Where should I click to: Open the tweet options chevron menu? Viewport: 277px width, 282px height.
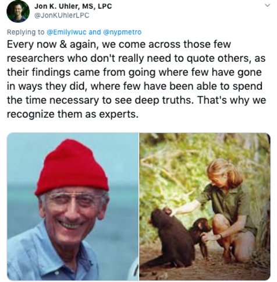pos(268,5)
